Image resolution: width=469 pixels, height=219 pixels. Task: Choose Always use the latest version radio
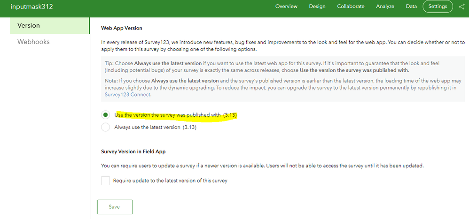pyautogui.click(x=105, y=127)
